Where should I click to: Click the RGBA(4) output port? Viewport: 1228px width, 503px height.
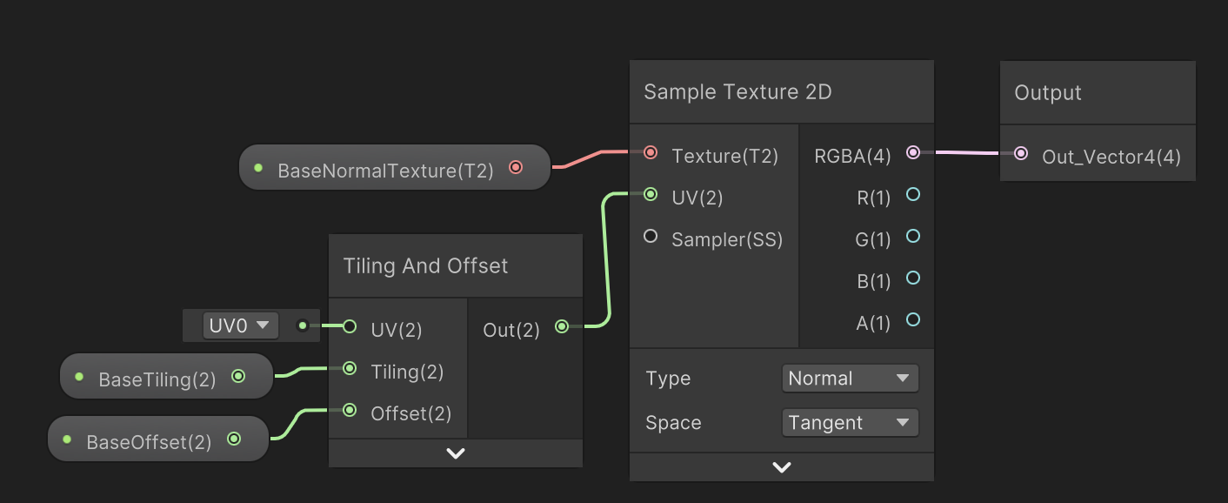[x=913, y=153]
